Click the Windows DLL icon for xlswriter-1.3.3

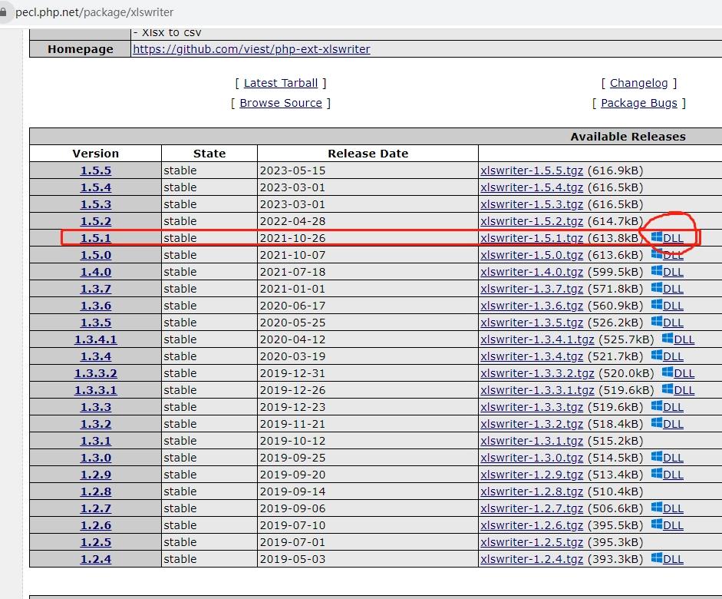657,406
